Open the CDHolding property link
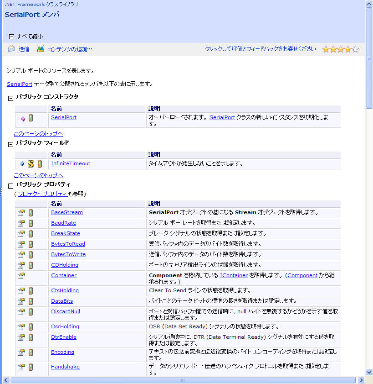This screenshot has width=373, height=384. (x=65, y=265)
